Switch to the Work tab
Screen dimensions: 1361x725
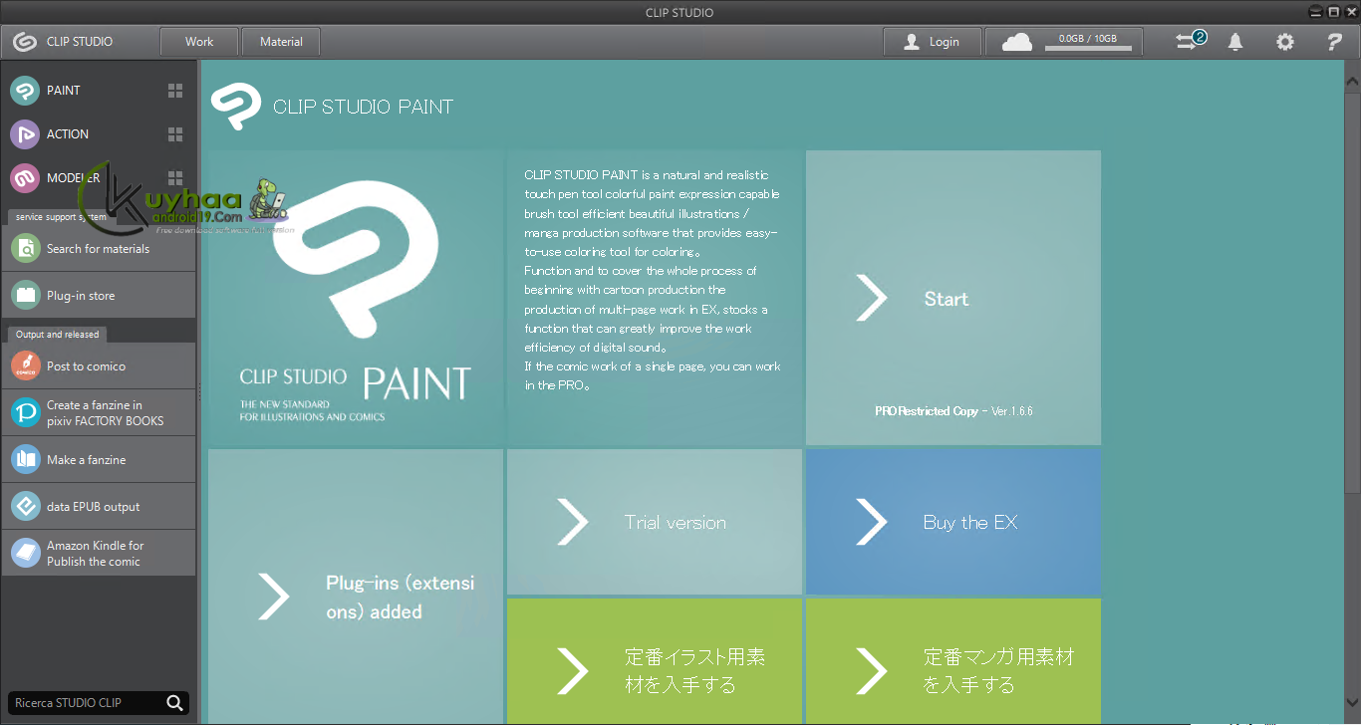pyautogui.click(x=199, y=42)
